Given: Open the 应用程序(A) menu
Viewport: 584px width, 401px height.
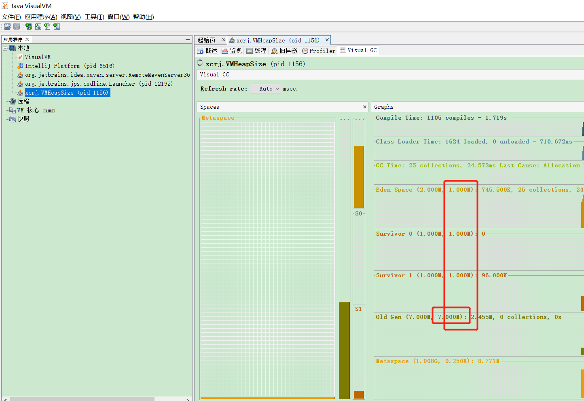Looking at the screenshot, I should click(41, 17).
